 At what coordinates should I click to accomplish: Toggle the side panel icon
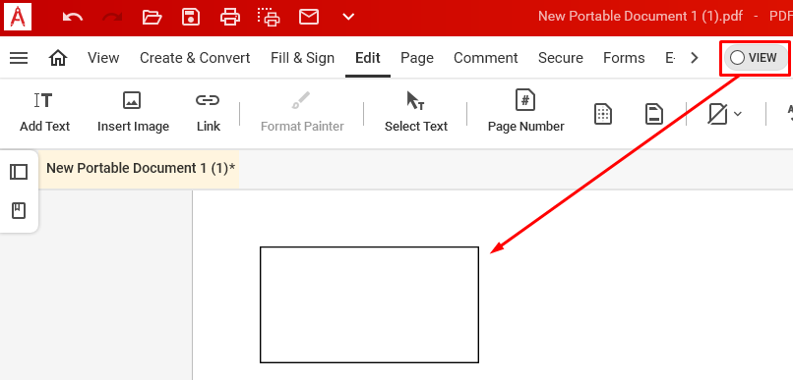point(19,172)
